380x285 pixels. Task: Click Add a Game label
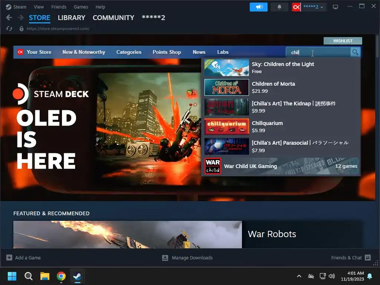click(x=28, y=258)
